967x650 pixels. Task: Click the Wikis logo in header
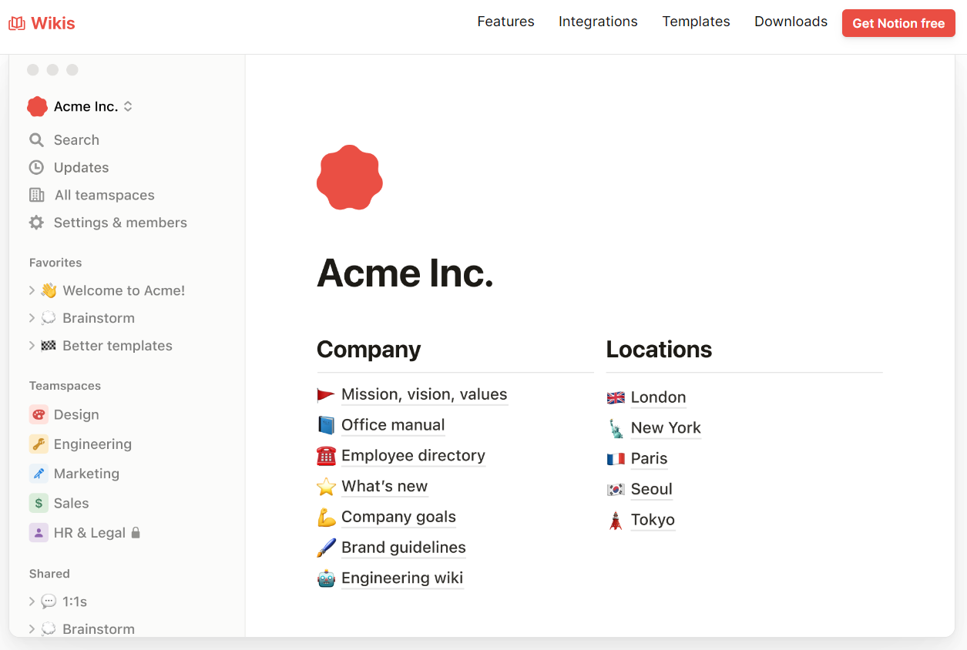click(x=42, y=24)
